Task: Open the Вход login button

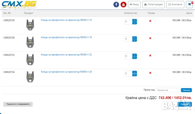Action: pyautogui.click(x=134, y=5)
